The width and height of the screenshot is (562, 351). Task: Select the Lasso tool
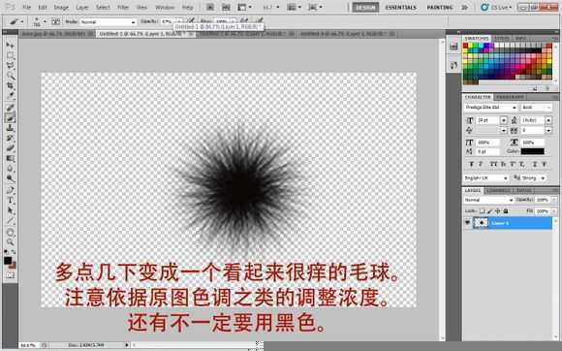pos(10,66)
